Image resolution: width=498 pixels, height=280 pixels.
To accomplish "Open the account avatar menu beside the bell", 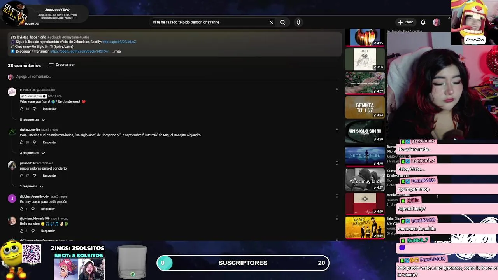I will pos(437,22).
